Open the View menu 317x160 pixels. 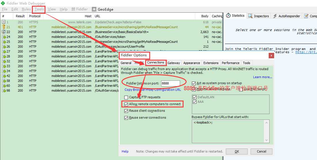(x=52, y=9)
